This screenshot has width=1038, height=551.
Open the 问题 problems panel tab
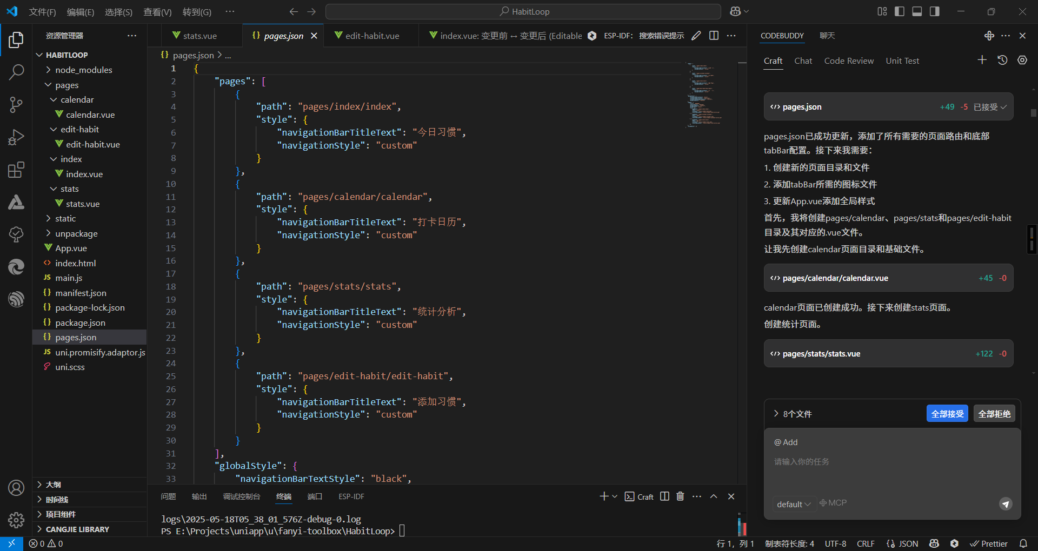point(168,496)
